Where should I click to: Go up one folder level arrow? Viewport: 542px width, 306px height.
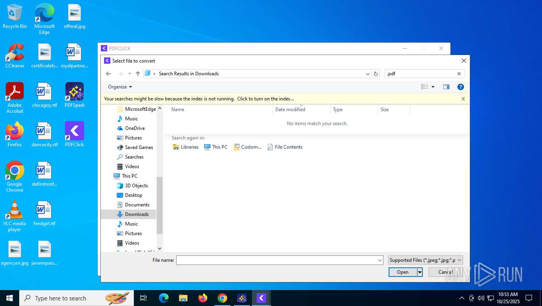click(x=138, y=74)
